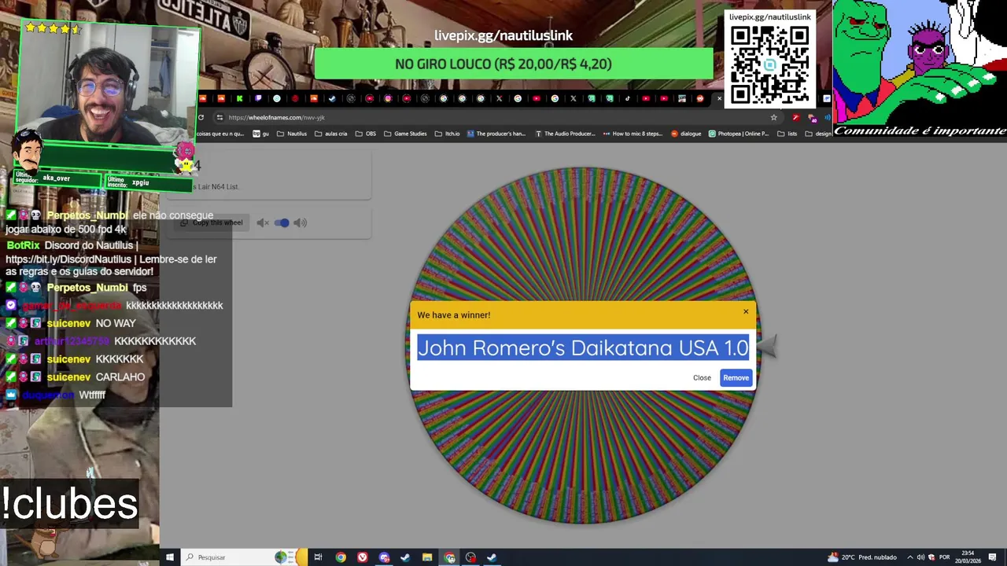Open the design bookmarks folder
1007x566 pixels.
click(x=818, y=134)
